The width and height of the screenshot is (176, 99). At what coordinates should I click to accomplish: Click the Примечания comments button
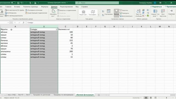[170, 7]
